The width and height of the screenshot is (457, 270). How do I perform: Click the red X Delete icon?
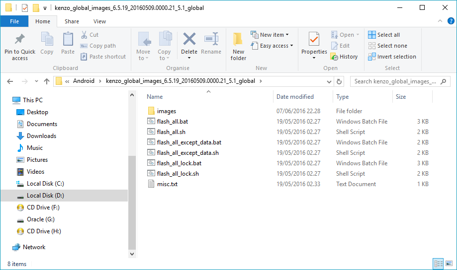coord(189,39)
